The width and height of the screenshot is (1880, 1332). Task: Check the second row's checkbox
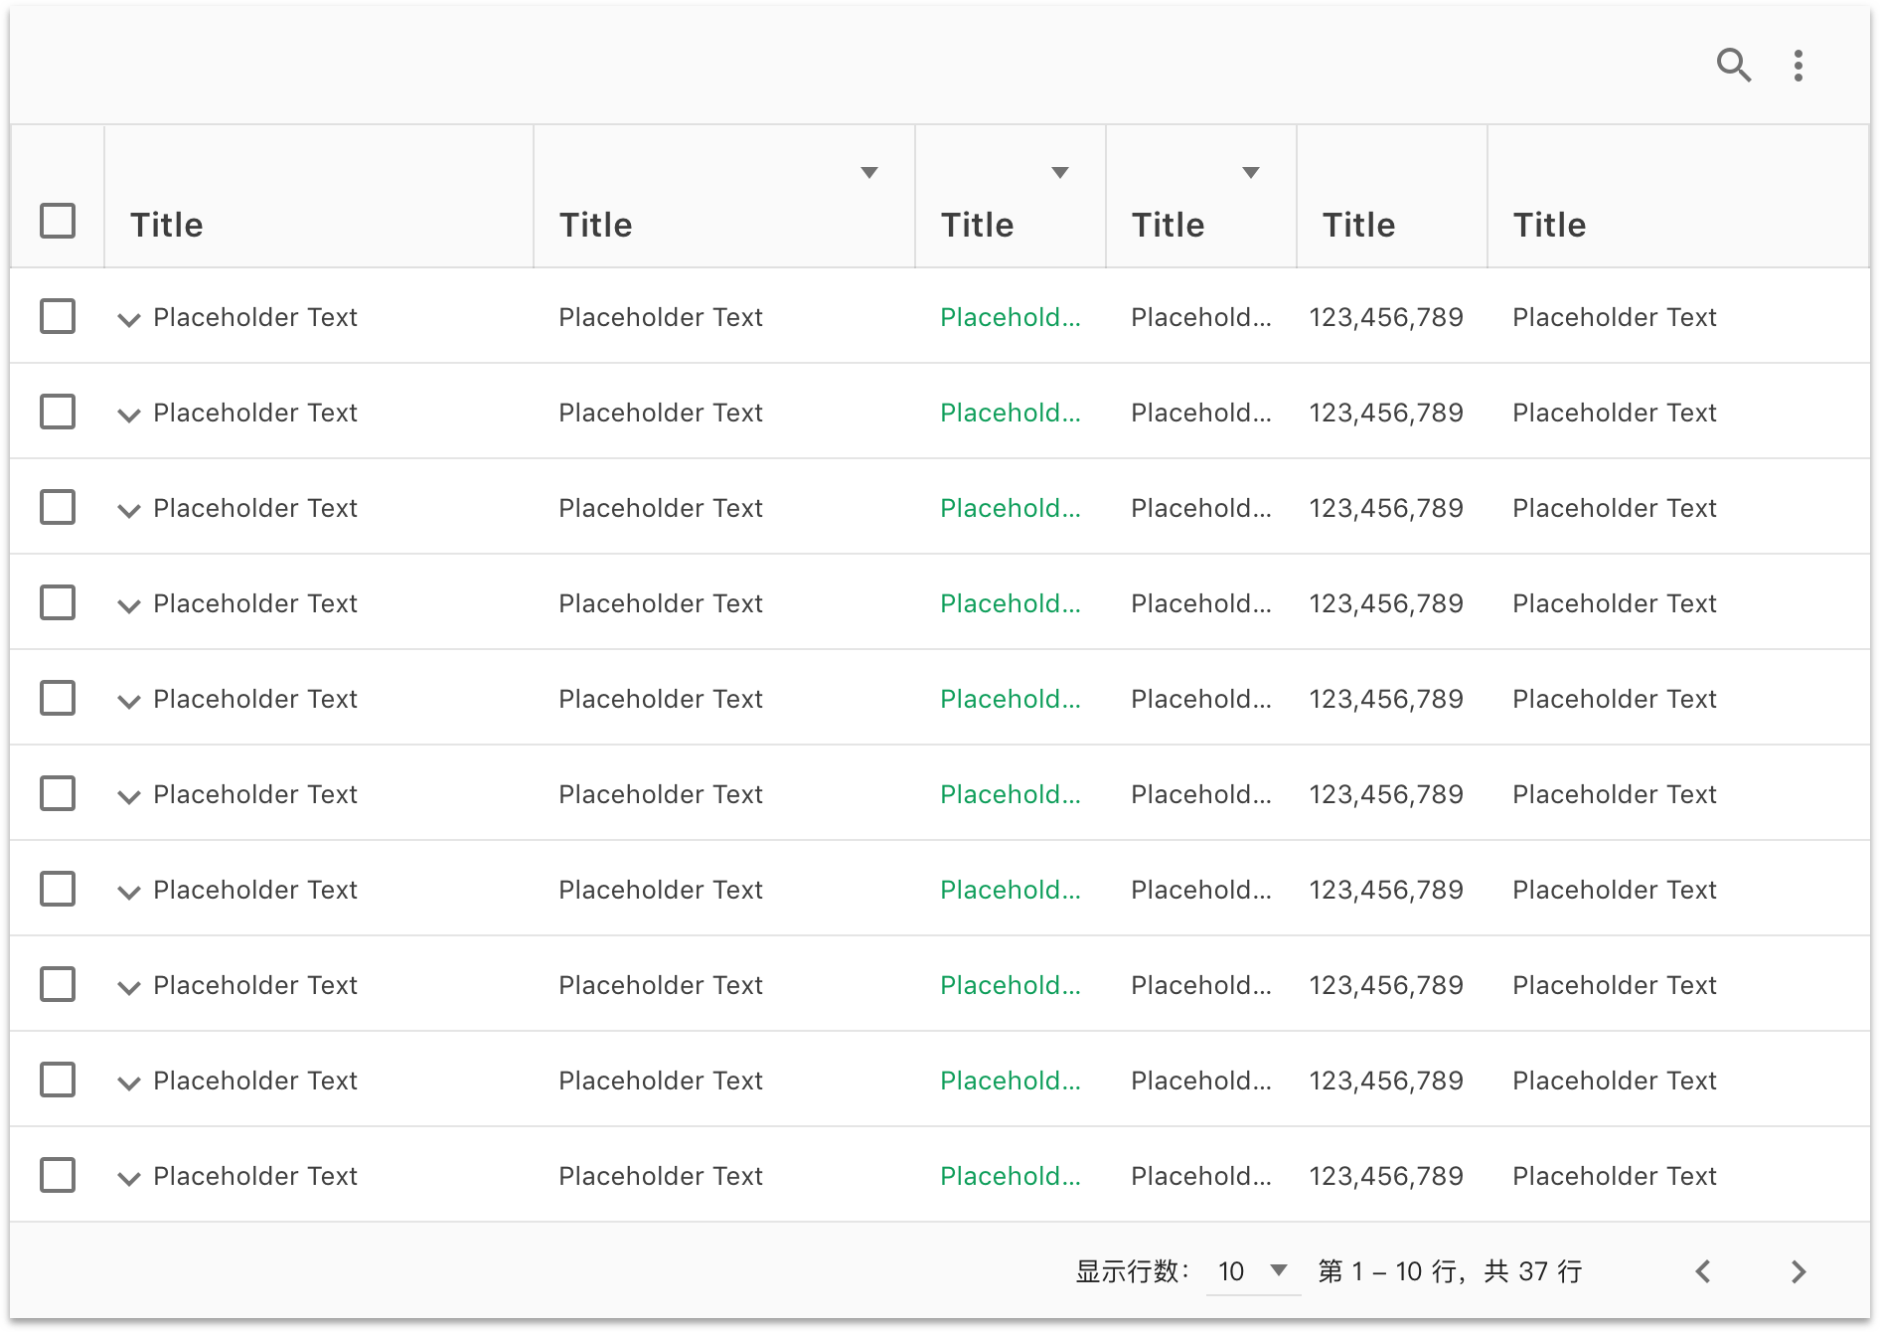(58, 412)
